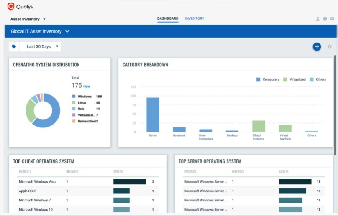
Task: Add a widget with the plus button
Action: point(317,47)
